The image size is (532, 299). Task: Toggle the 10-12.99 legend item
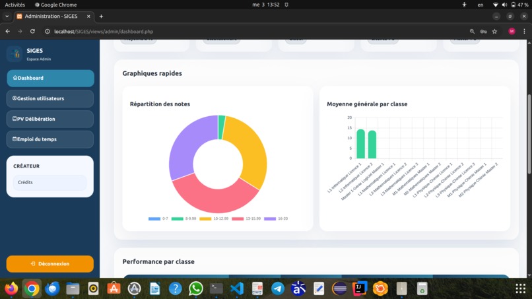pyautogui.click(x=214, y=218)
